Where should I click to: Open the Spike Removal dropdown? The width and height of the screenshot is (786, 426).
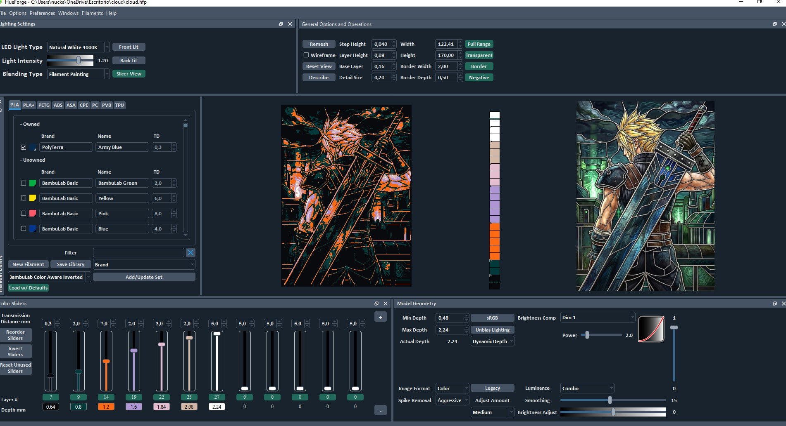coord(453,400)
